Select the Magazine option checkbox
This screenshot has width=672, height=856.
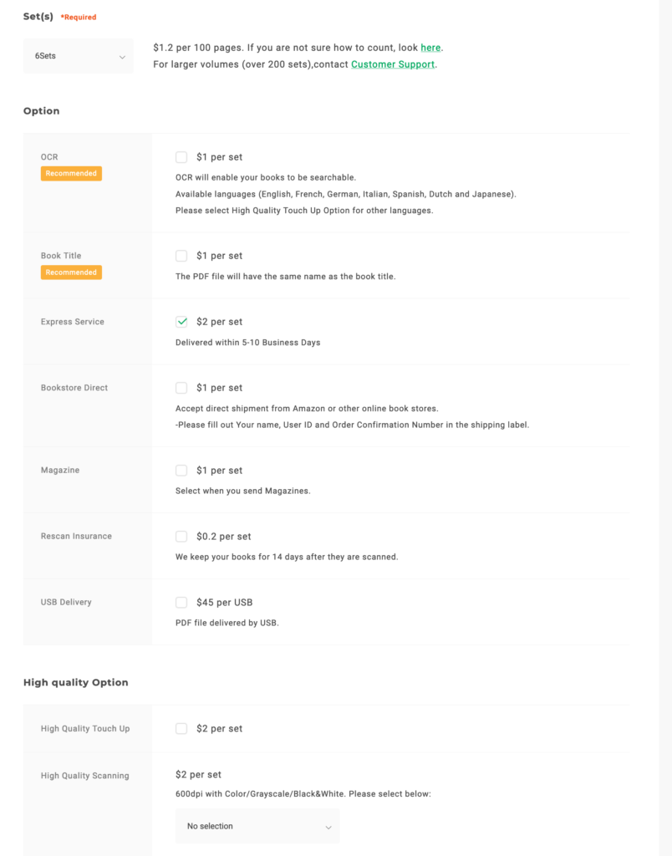pos(181,471)
